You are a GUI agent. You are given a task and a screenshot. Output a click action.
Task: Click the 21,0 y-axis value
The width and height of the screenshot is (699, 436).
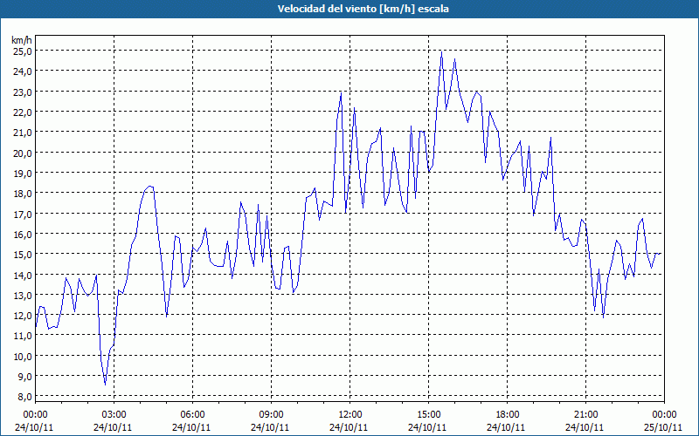[23, 133]
